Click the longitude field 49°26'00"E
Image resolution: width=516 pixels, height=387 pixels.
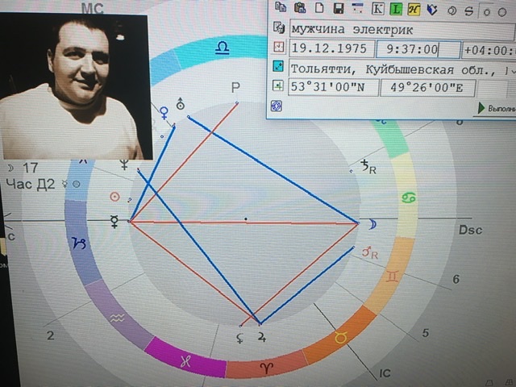coord(427,88)
